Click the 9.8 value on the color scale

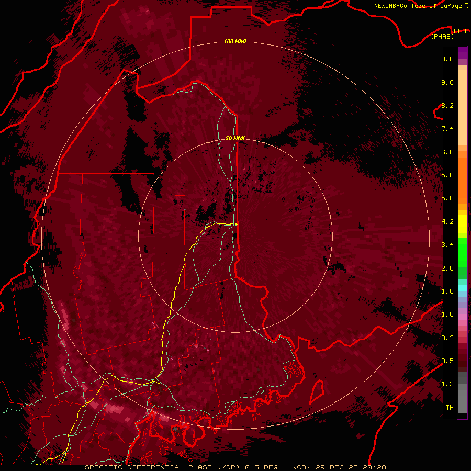click(447, 59)
